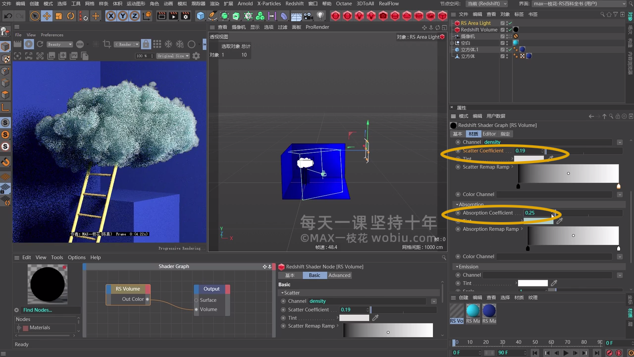This screenshot has width=634, height=357.
Task: Open Render to Picture Viewer
Action: (173, 16)
